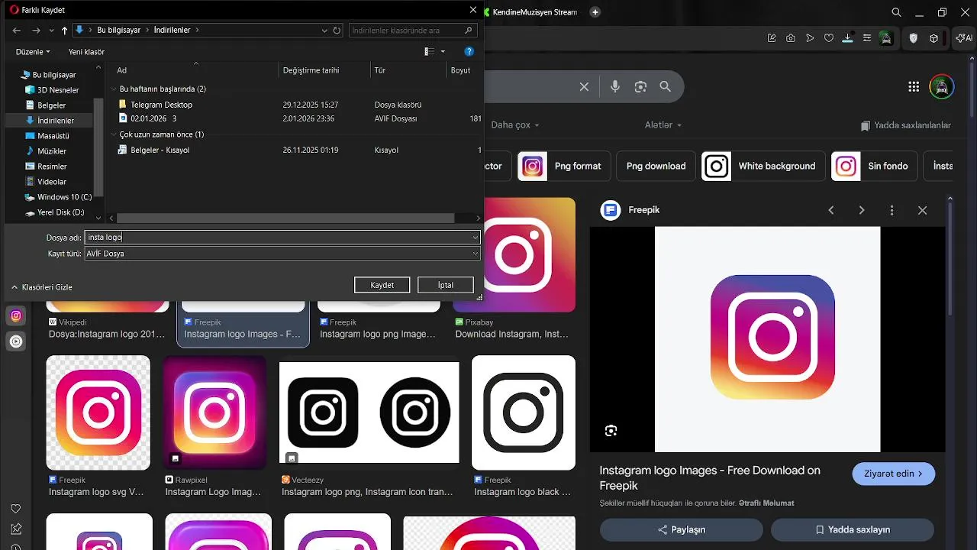Open Kayıt türü file type dropdown
The image size is (977, 550).
pyautogui.click(x=282, y=254)
